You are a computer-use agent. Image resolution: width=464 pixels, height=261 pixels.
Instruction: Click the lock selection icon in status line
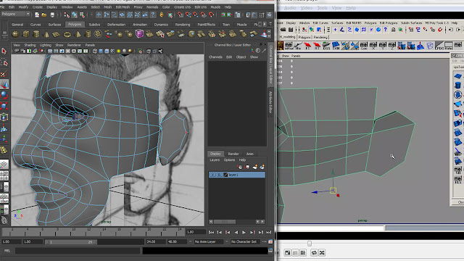[x=162, y=14]
